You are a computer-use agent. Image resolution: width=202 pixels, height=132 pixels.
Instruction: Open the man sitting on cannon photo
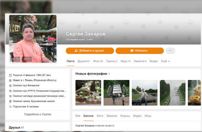pos(145,93)
